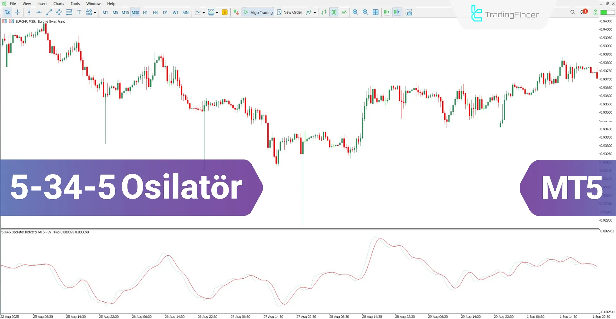
Task: Open the Charts menu
Action: coord(58,4)
